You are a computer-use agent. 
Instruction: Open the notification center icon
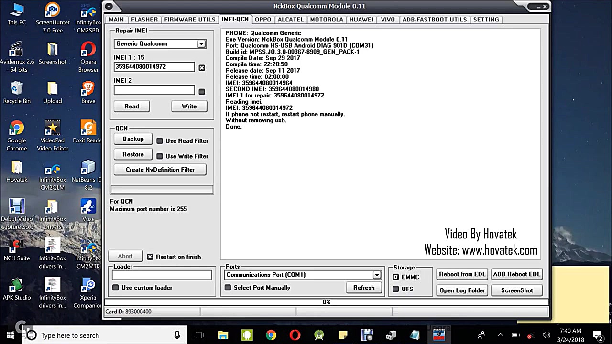[x=597, y=335]
